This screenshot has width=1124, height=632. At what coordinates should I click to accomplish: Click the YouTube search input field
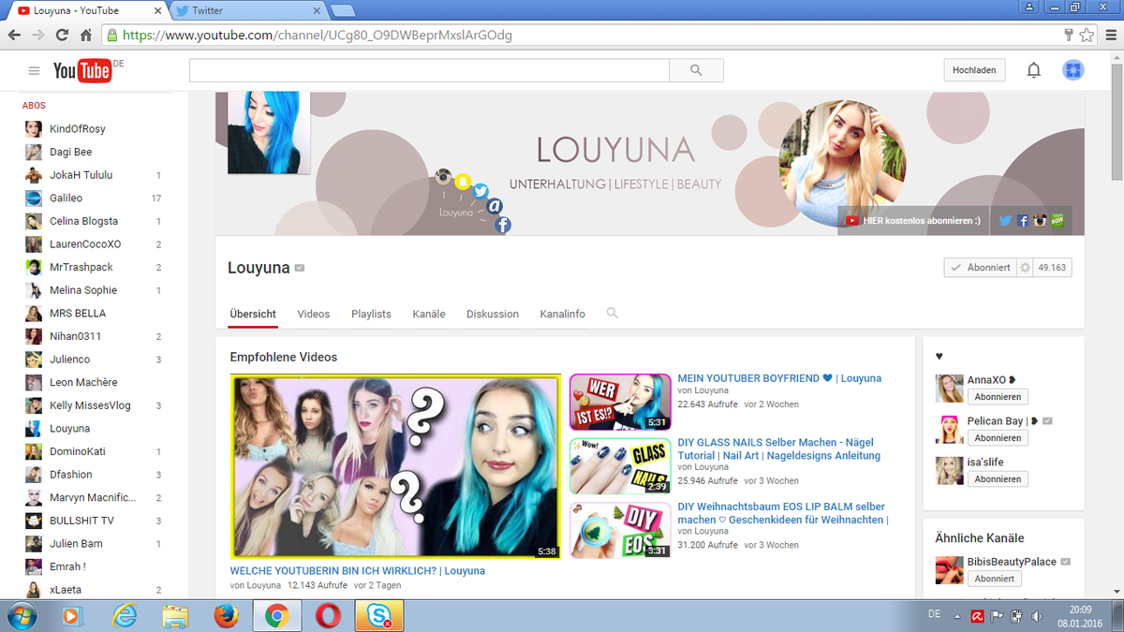(x=429, y=70)
